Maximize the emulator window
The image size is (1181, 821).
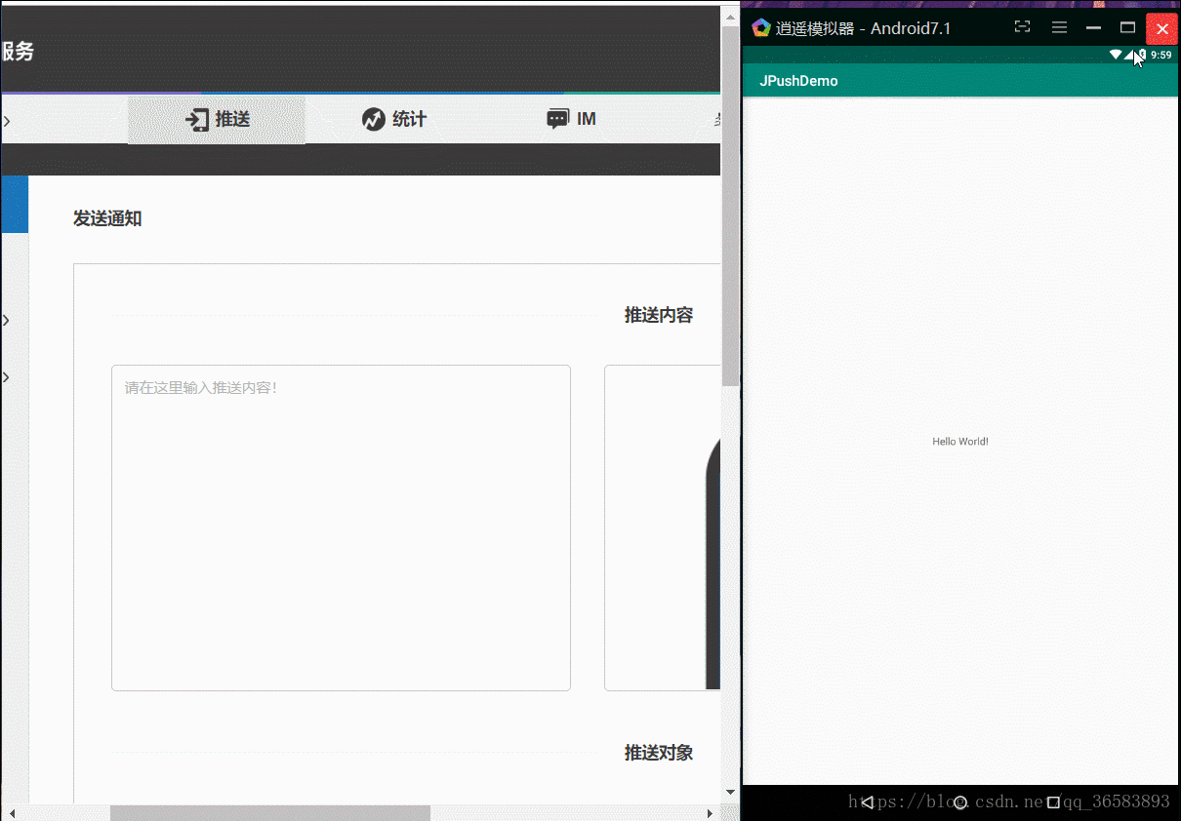pyautogui.click(x=1127, y=27)
